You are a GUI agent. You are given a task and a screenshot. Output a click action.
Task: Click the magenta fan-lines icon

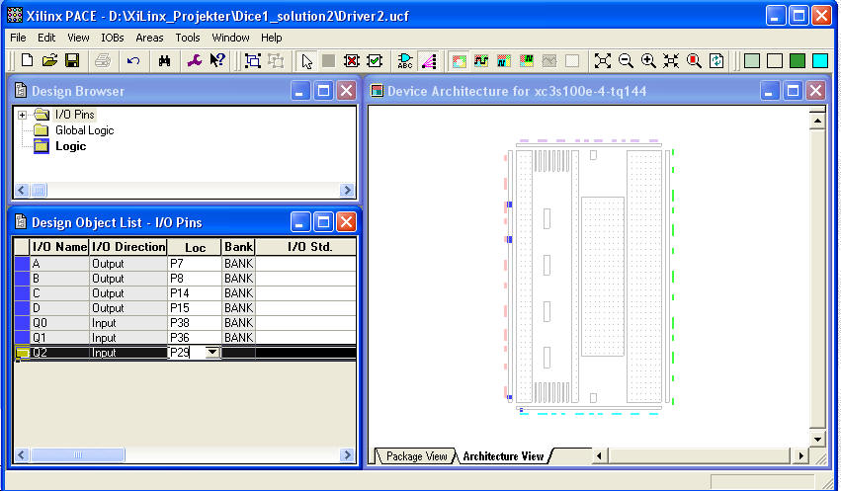(x=428, y=60)
